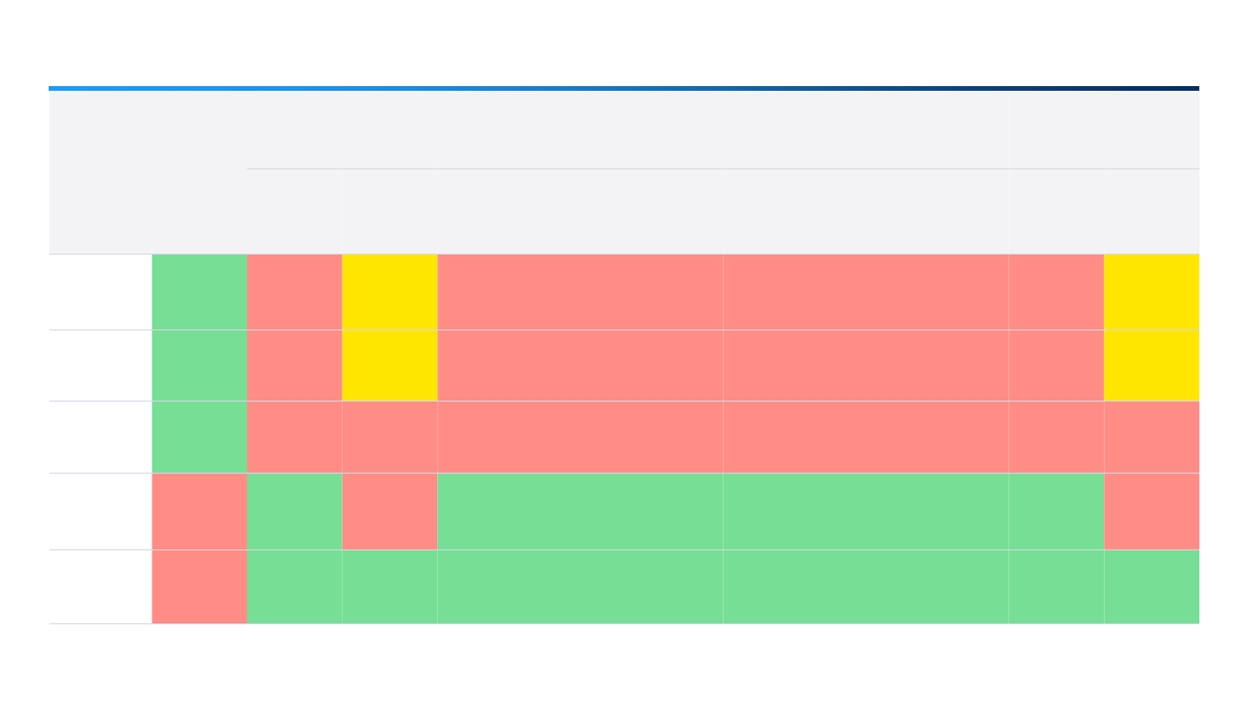The width and height of the screenshot is (1248, 702).
Task: Click the second wide green cell in bottom row
Action: (866, 587)
